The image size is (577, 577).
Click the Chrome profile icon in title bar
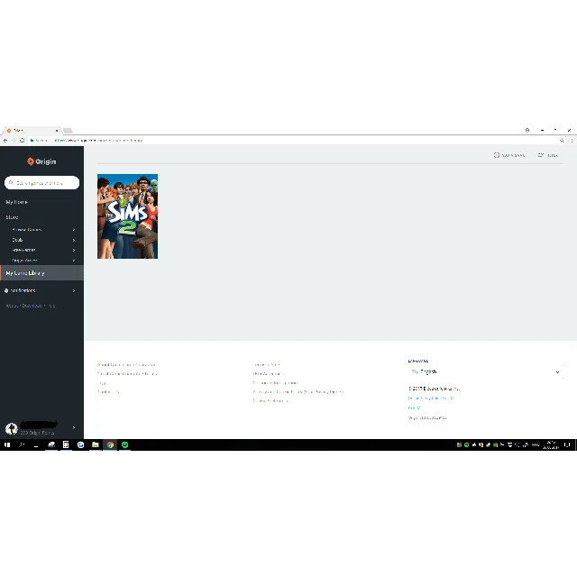[x=527, y=130]
